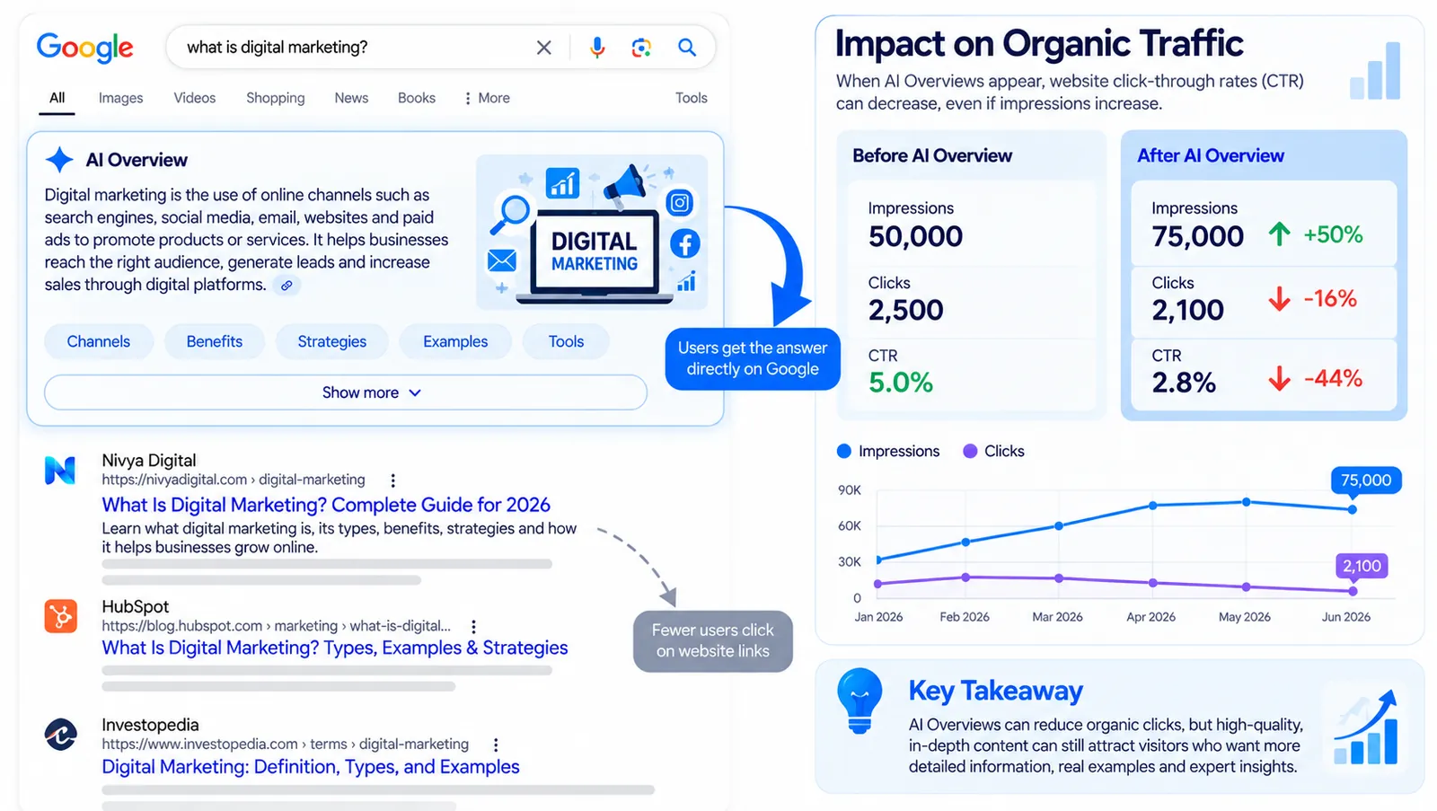
Task: Open HubSpot Types, Examples & Strategies link
Action: 335,648
